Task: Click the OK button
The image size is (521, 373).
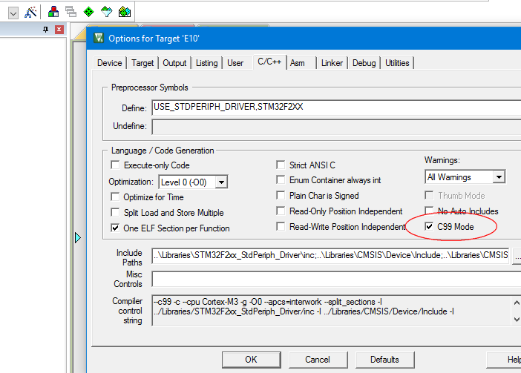Action: [x=251, y=360]
